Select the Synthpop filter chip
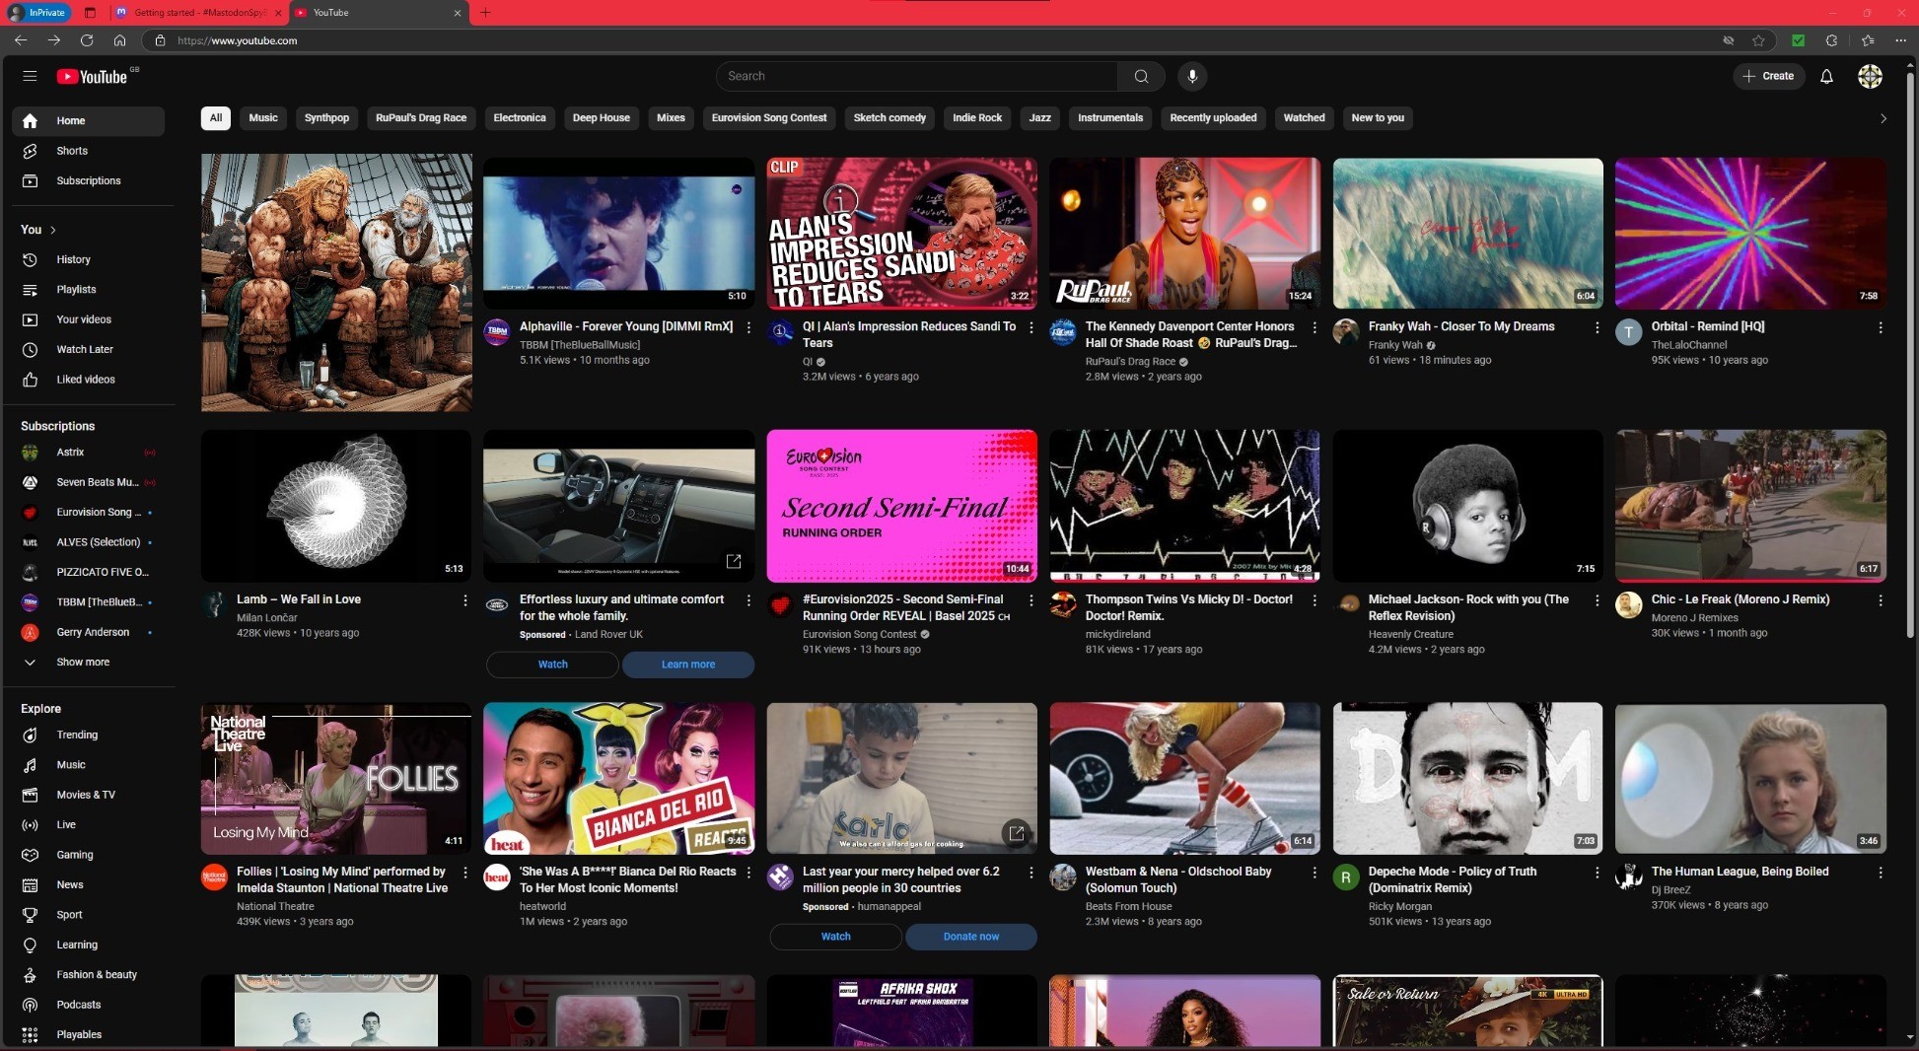1919x1051 pixels. [326, 118]
